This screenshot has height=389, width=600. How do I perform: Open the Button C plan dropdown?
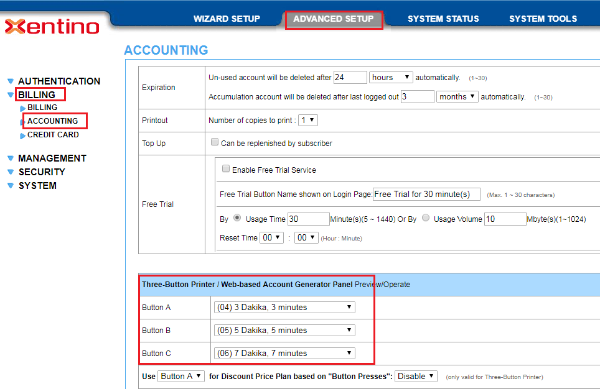pyautogui.click(x=284, y=353)
